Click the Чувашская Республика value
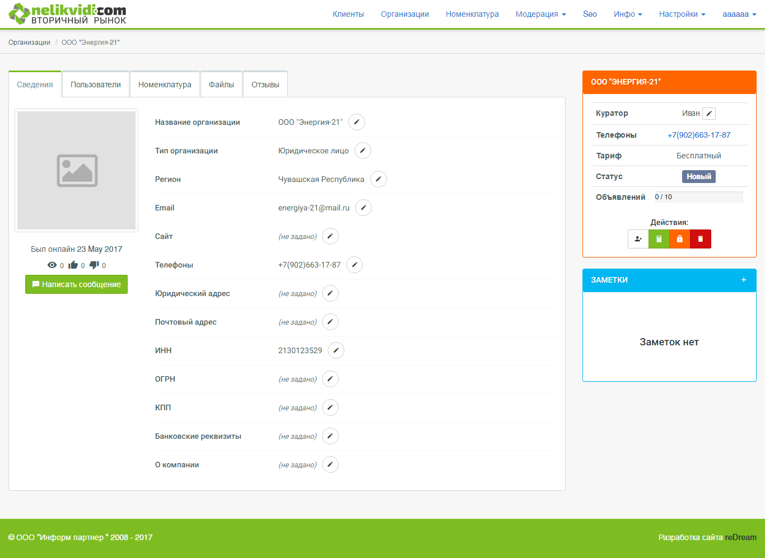Viewport: 765px width, 558px height. point(321,179)
